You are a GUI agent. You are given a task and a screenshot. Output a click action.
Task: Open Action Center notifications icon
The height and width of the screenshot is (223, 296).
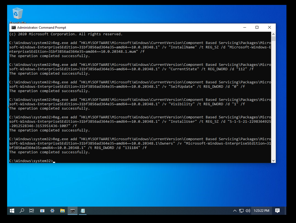click(277, 211)
